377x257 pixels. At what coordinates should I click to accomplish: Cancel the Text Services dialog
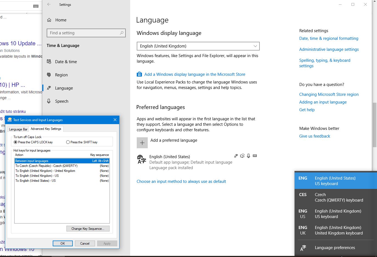[x=85, y=244]
